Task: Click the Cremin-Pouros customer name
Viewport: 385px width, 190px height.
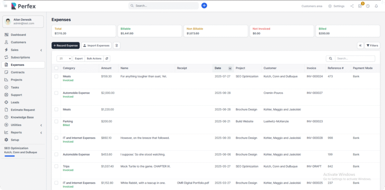Action: 273,93
